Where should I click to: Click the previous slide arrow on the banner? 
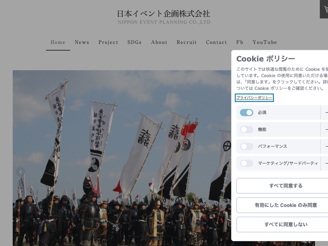20,172
